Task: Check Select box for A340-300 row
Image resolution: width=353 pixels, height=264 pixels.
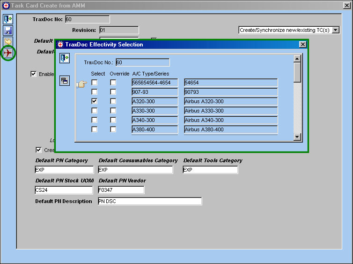Action: pyautogui.click(x=94, y=120)
